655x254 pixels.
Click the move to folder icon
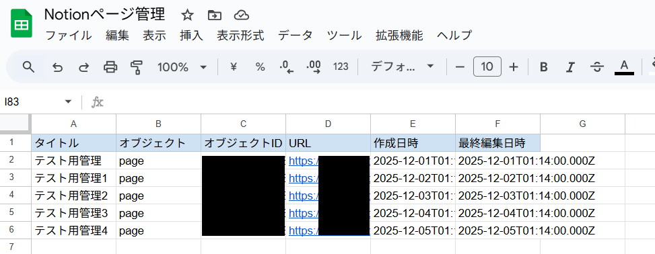pos(214,15)
